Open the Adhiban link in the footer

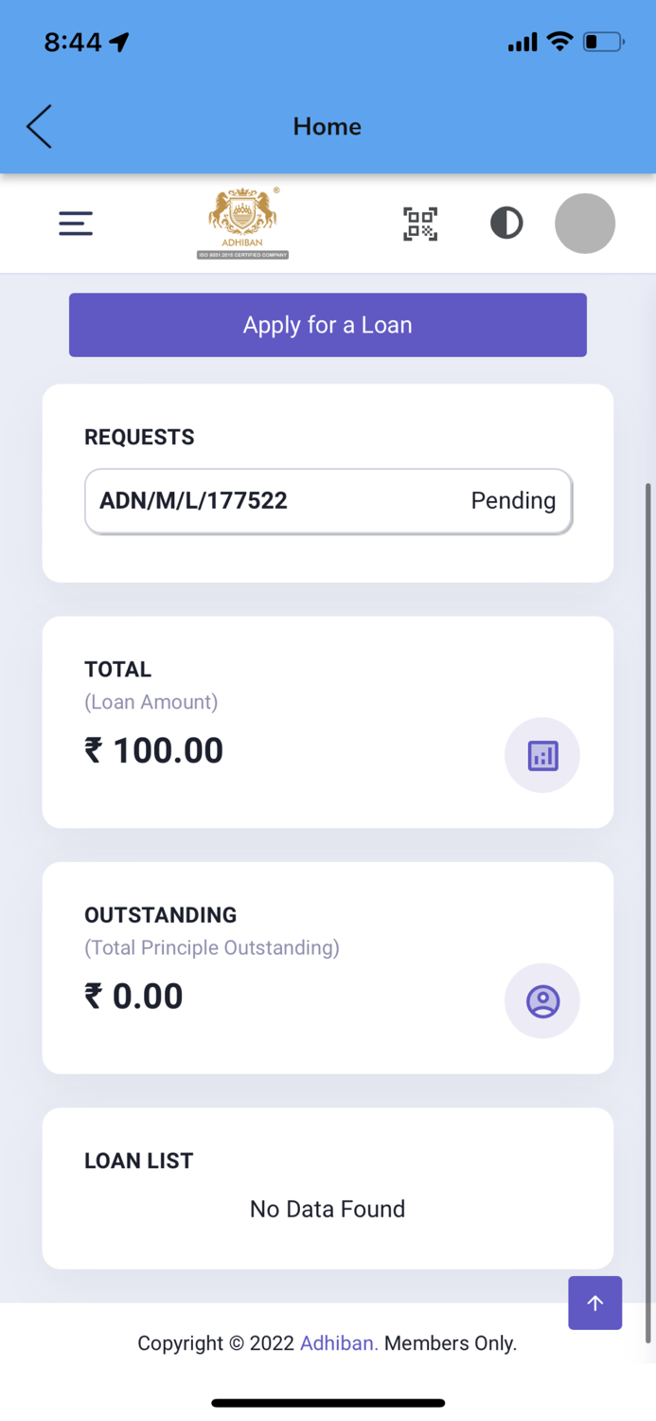338,1343
